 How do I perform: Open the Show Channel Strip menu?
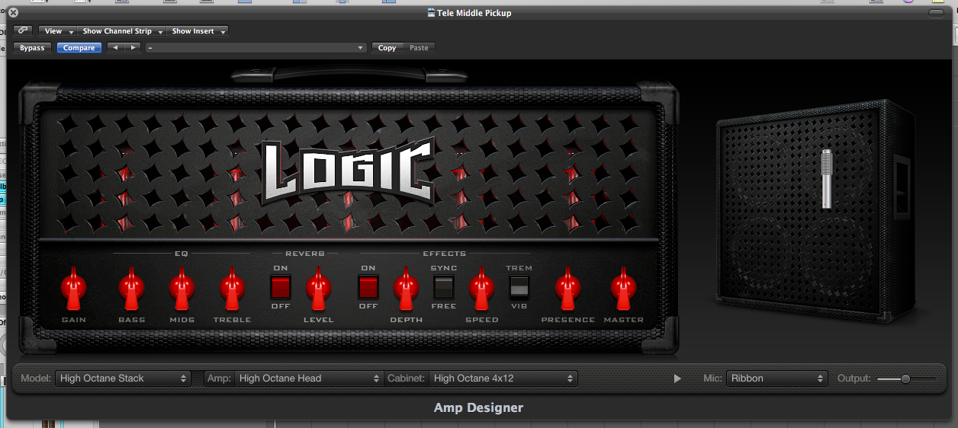click(x=122, y=31)
